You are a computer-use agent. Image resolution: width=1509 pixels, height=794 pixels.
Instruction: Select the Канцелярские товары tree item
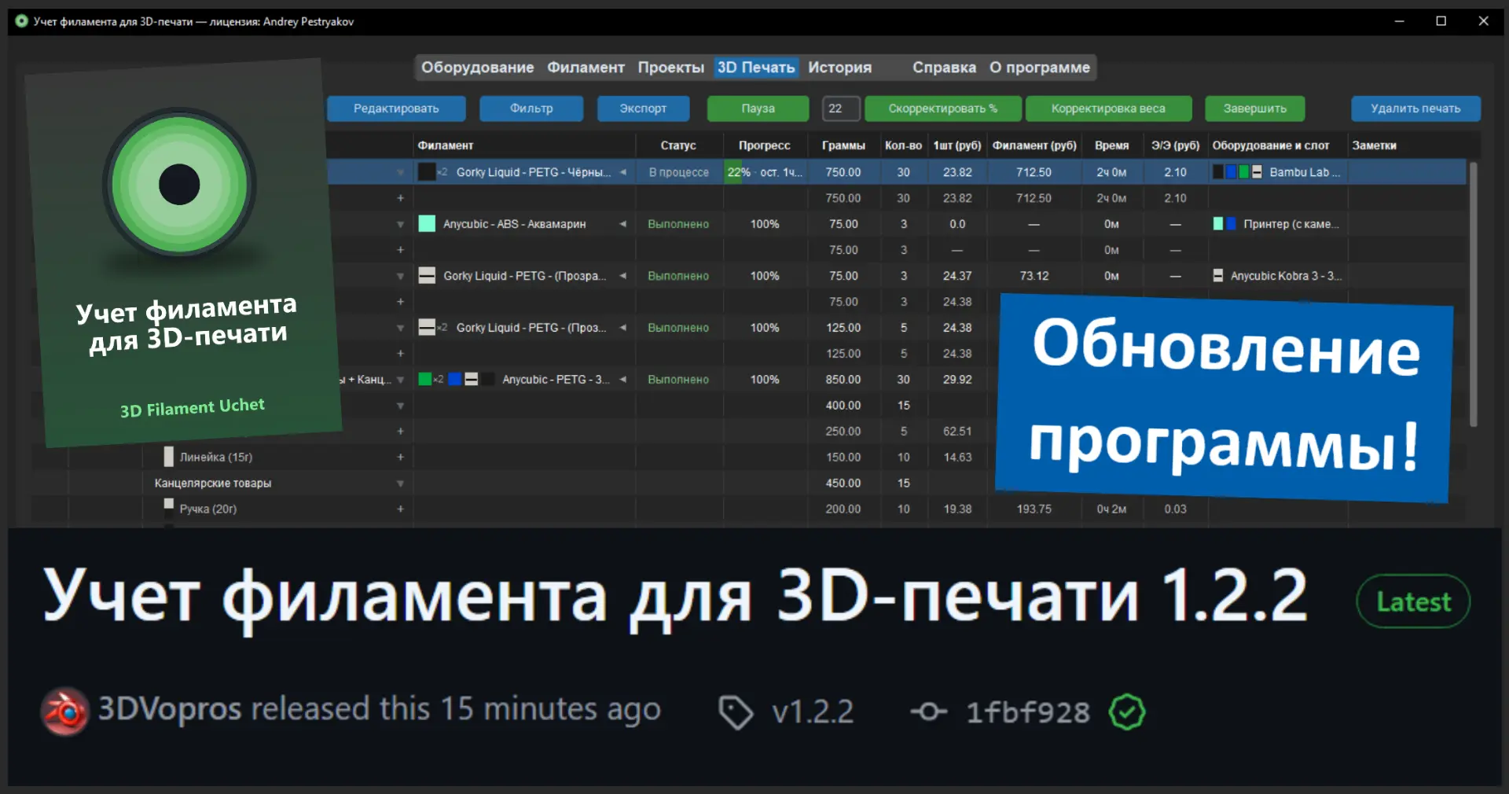pos(213,483)
